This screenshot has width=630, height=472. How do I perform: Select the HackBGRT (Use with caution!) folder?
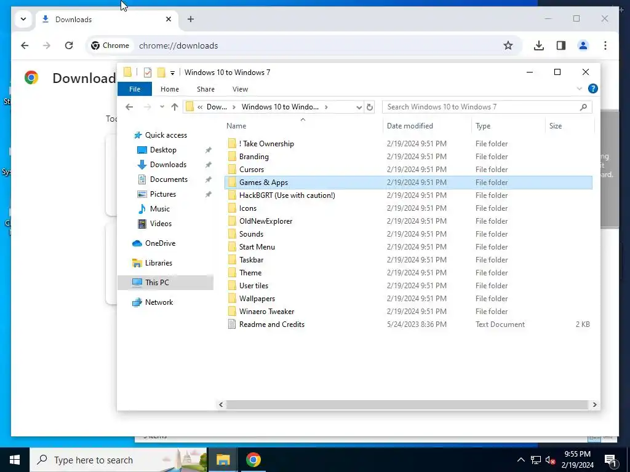pyautogui.click(x=409, y=195)
